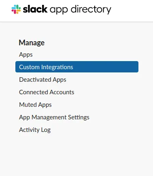153x176 pixels.
Task: Show the Activity Log
Action: tap(35, 130)
